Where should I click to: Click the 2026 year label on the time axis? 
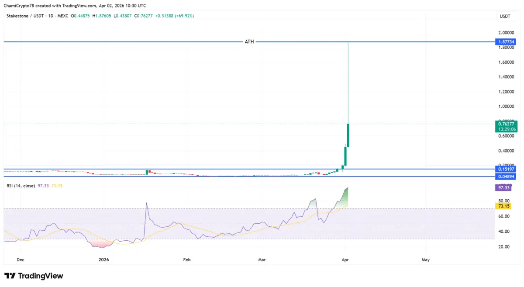(x=103, y=259)
